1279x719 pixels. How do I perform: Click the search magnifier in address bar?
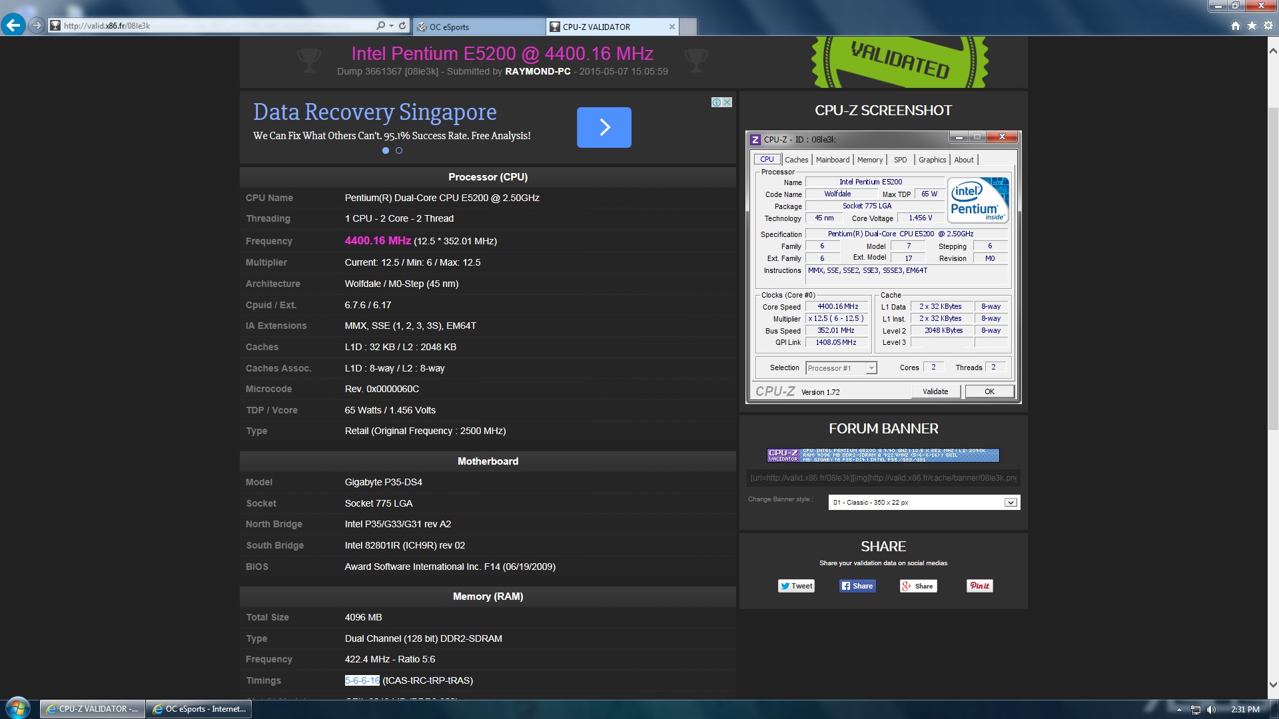(x=380, y=26)
